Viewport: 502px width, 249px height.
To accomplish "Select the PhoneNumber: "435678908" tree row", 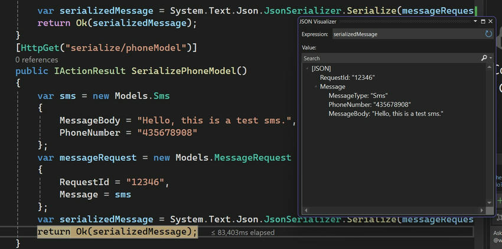I will point(370,105).
